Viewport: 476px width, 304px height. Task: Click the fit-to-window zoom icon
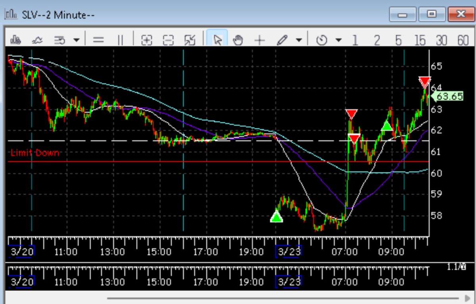(x=190, y=40)
